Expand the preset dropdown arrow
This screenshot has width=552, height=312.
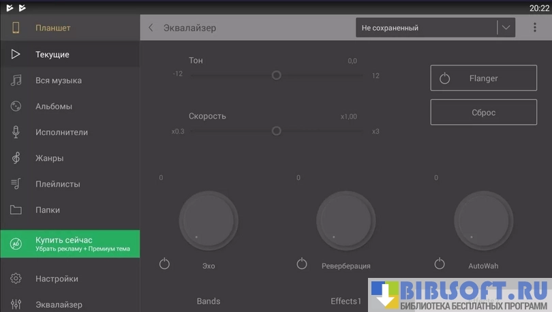[x=505, y=28]
